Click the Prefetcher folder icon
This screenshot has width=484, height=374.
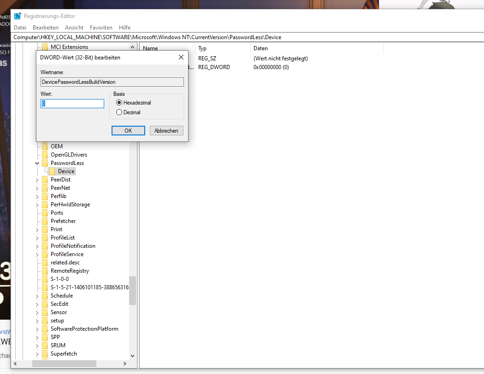(x=45, y=221)
